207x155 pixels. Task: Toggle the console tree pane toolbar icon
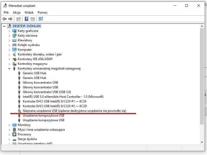(x=19, y=19)
